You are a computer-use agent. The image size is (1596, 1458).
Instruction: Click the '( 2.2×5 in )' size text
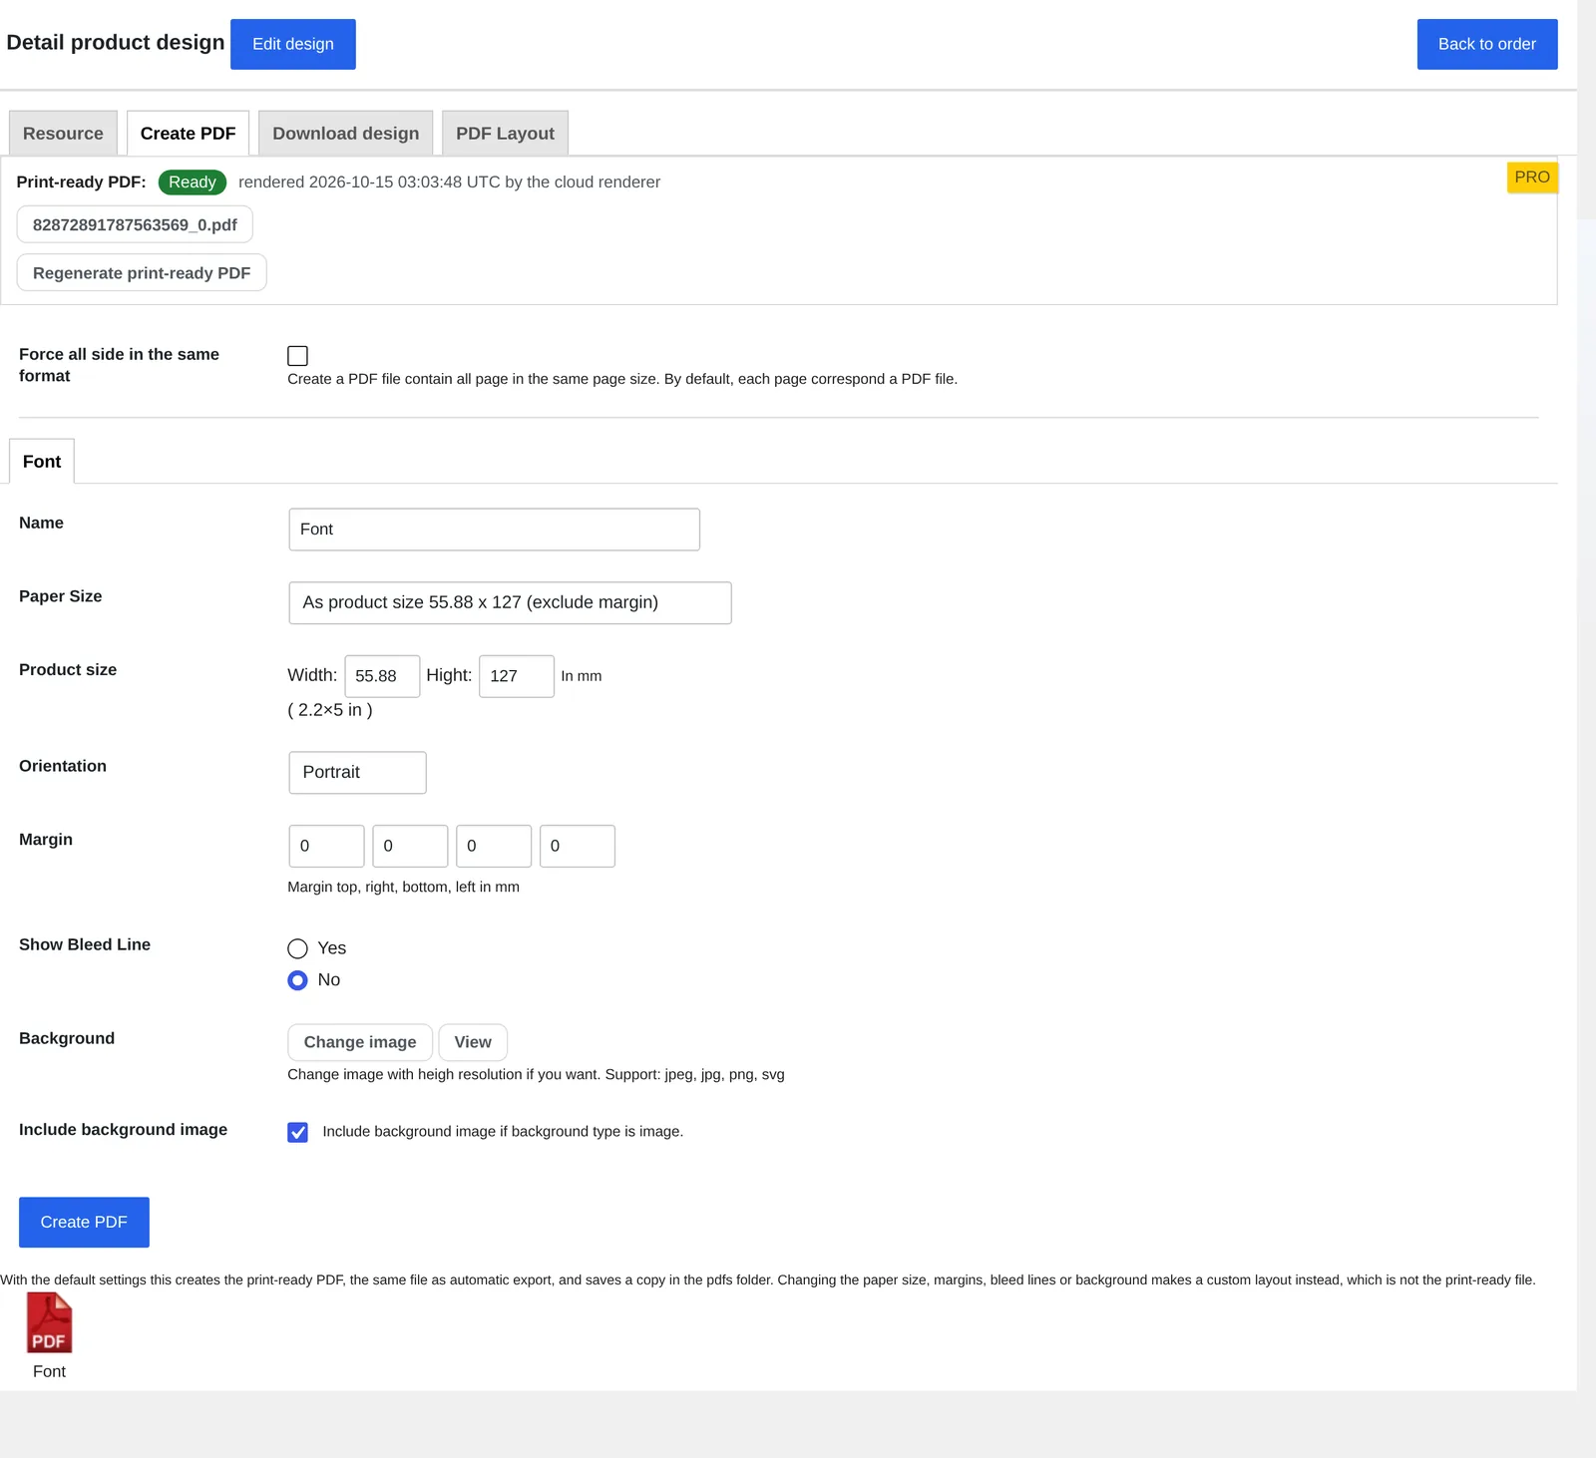coord(330,710)
